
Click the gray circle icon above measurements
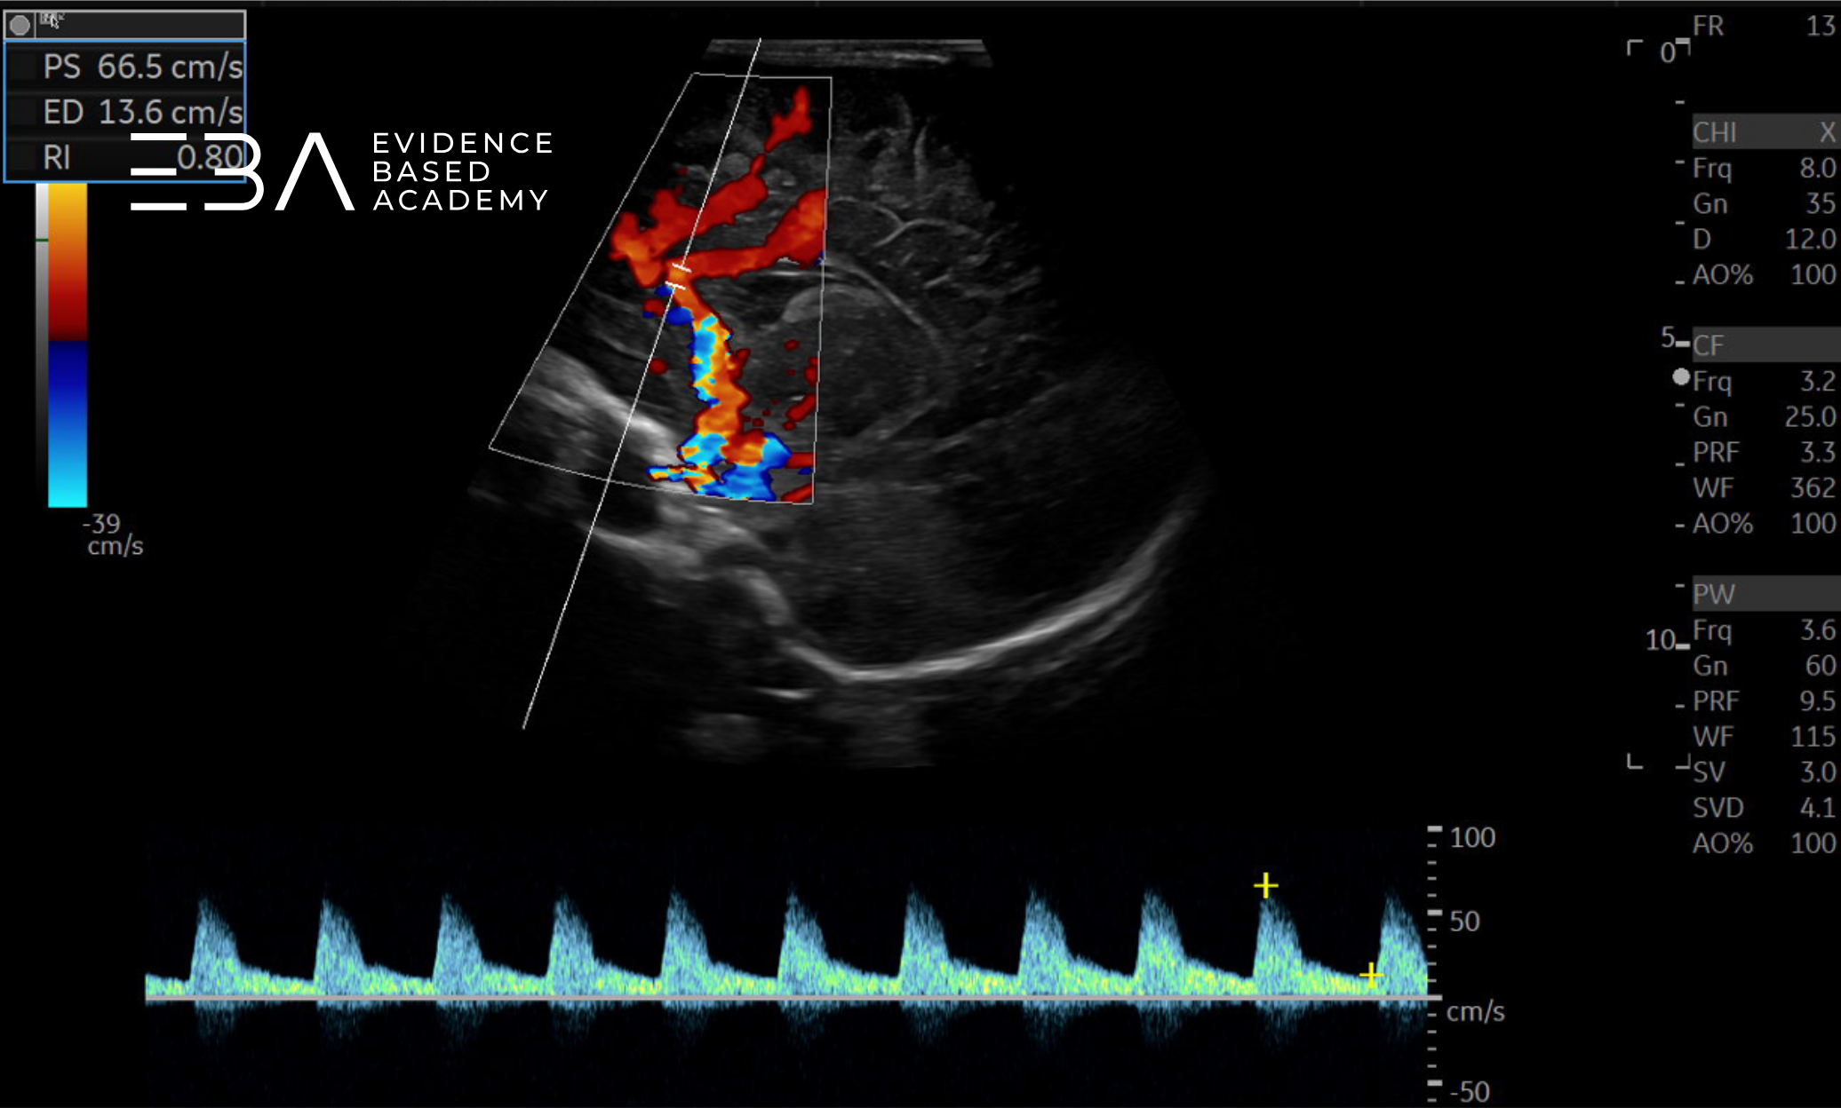pos(19,25)
